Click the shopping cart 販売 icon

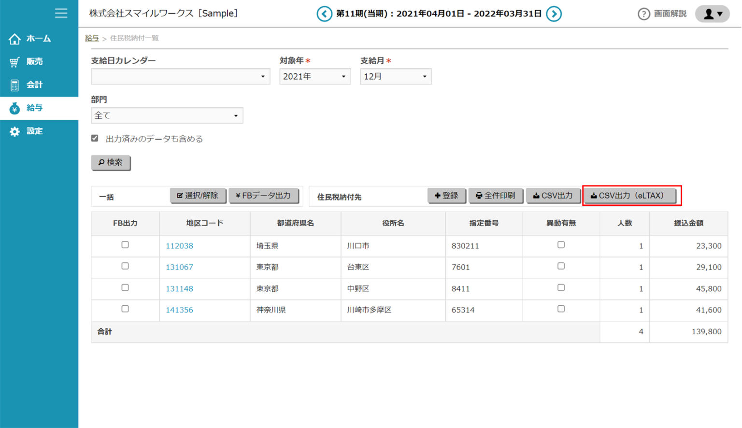click(14, 62)
